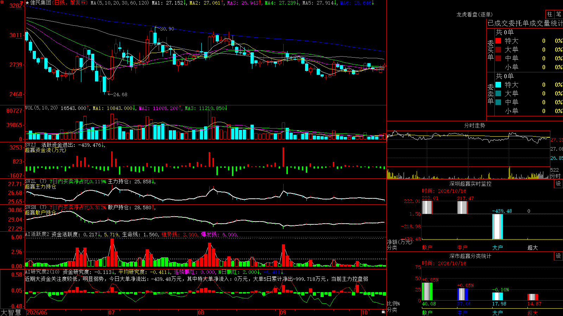Viewport: 563px width, 316px height.
Task: Click the cyan 特大 swatch under 委卖单
Action: 498,85
